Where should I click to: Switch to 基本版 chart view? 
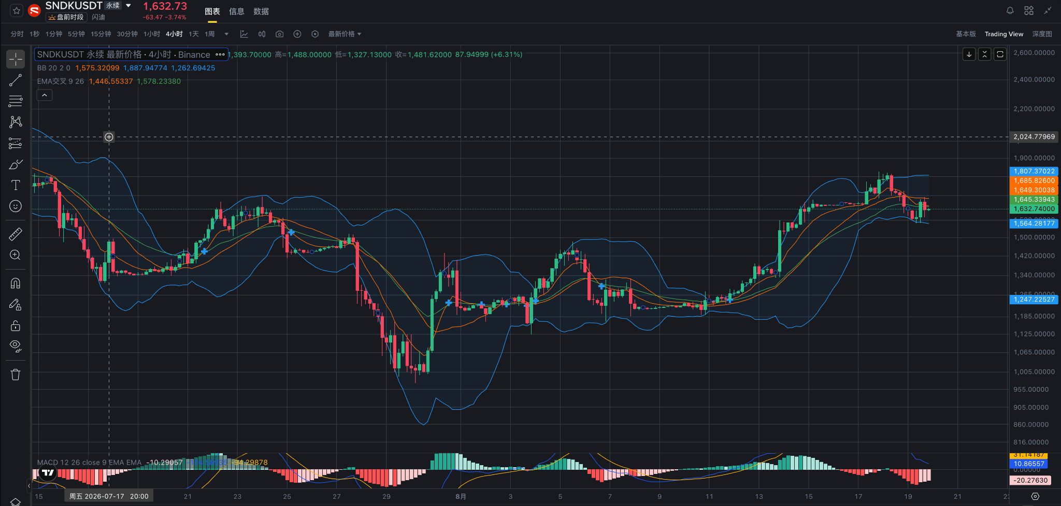(966, 34)
